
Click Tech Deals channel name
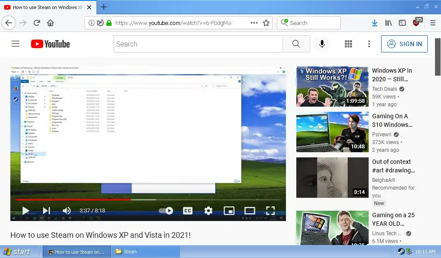click(385, 89)
